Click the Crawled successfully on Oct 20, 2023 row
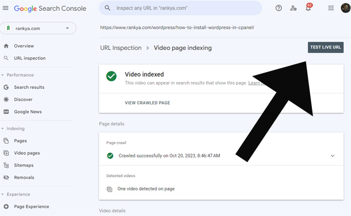Screen dimensions: 351x216 (x=221, y=156)
